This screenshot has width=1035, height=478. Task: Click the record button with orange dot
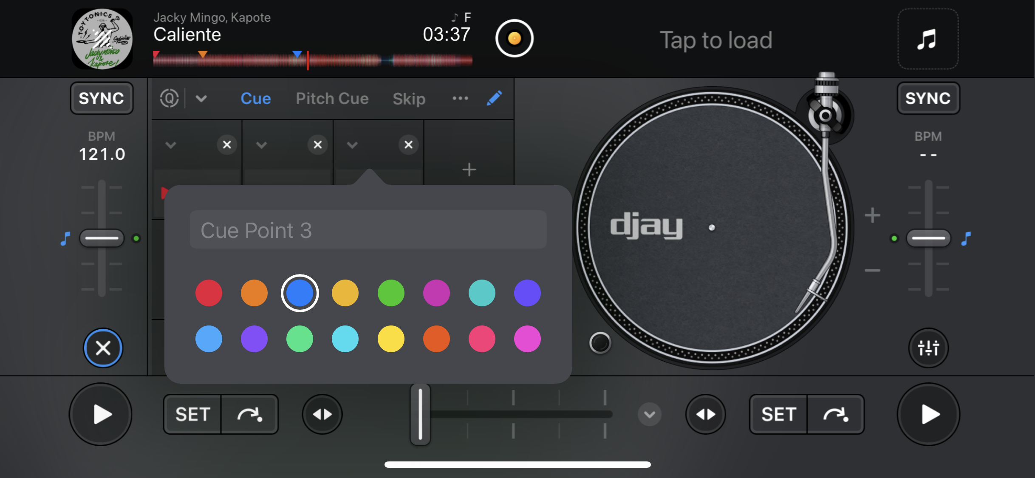pyautogui.click(x=514, y=39)
